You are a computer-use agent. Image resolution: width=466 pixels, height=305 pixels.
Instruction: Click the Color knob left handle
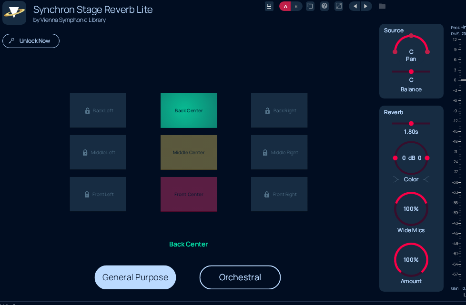pos(395,158)
